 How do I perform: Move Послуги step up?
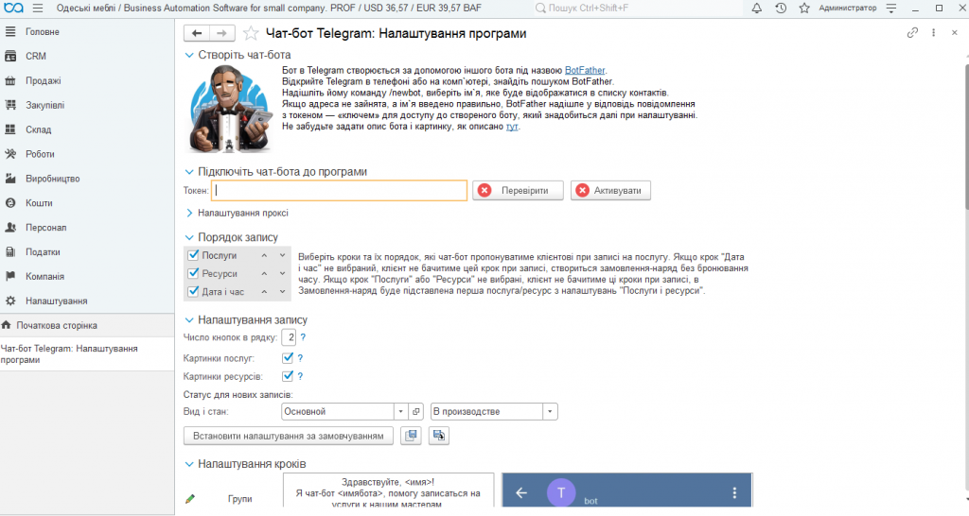tap(264, 255)
